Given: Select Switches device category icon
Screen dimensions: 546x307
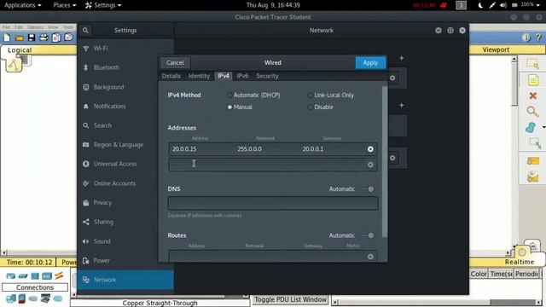Looking at the screenshot, I should coord(23,276).
